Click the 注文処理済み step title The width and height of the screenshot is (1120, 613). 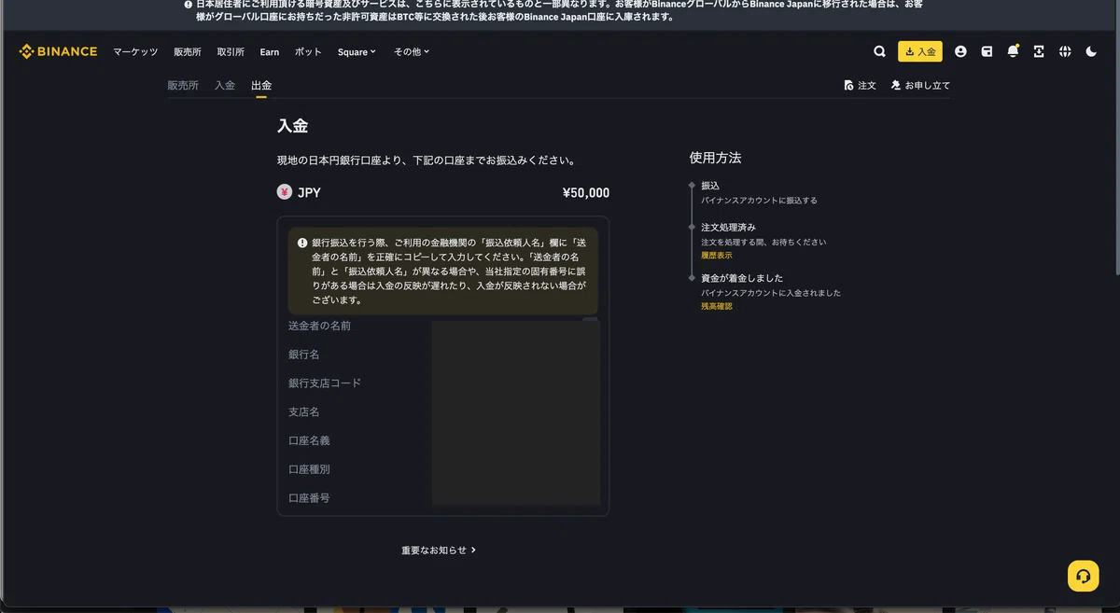click(x=729, y=227)
